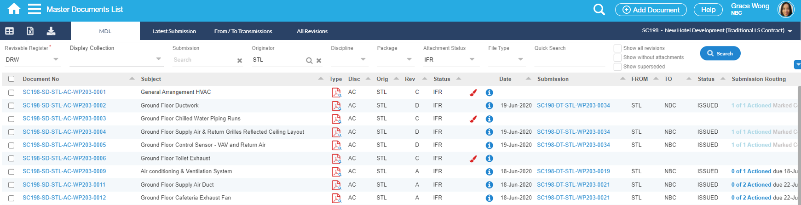This screenshot has width=801, height=205.
Task: Click red markup brush for Ground Floor Toilet Exhaust
Action: pyautogui.click(x=473, y=159)
